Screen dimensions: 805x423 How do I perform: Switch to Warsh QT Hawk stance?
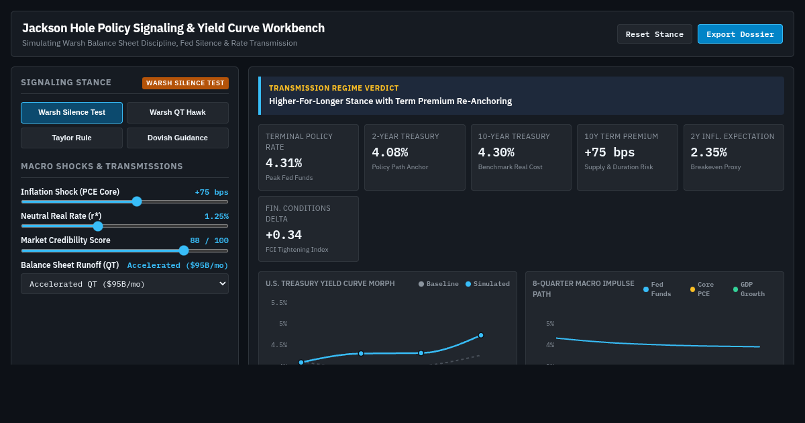[x=178, y=113]
